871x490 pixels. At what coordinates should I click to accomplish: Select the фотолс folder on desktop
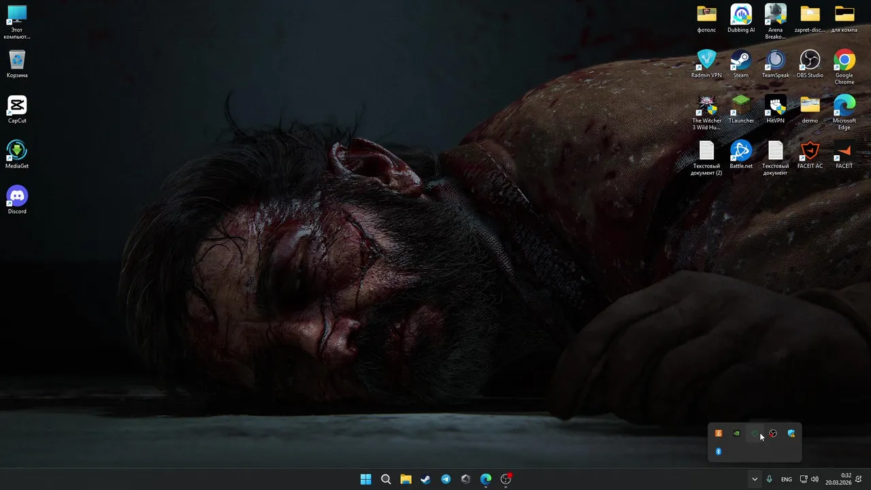point(706,18)
